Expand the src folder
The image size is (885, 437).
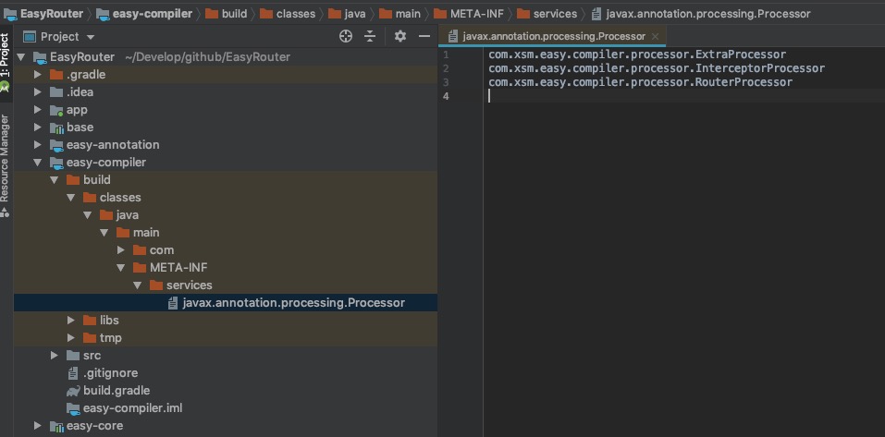[55, 356]
